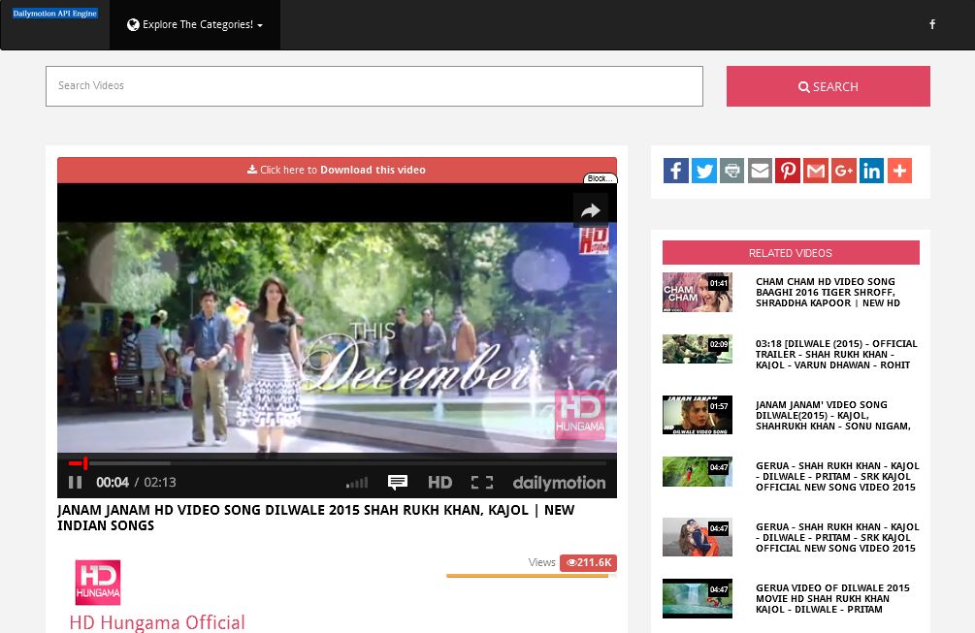Share on Facebook via the share bar
The height and width of the screenshot is (633, 975).
[x=676, y=171]
